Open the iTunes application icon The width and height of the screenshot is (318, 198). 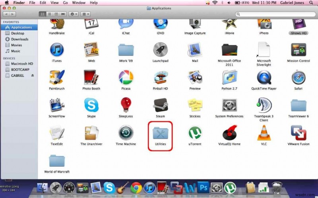57,50
